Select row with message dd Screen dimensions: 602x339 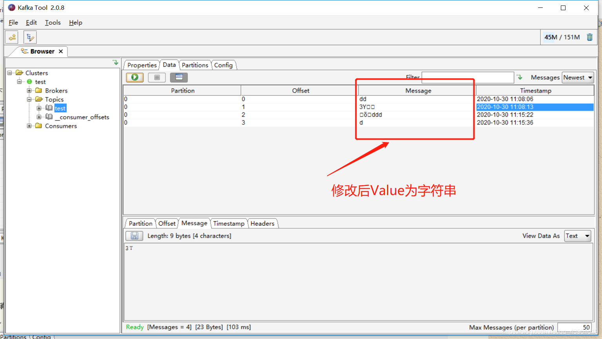pyautogui.click(x=358, y=99)
